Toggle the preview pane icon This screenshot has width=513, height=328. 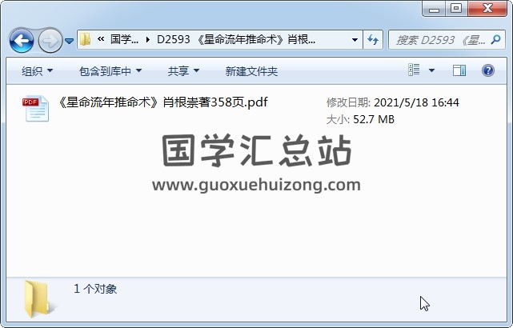tap(459, 70)
